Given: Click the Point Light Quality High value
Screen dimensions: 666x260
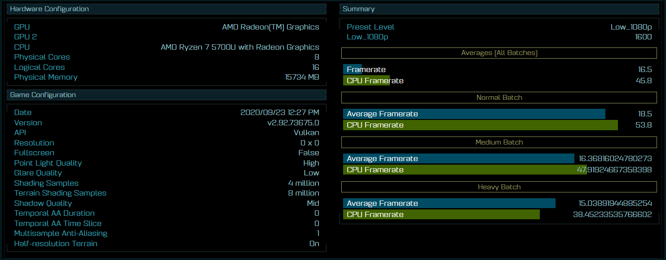Looking at the screenshot, I should point(311,163).
